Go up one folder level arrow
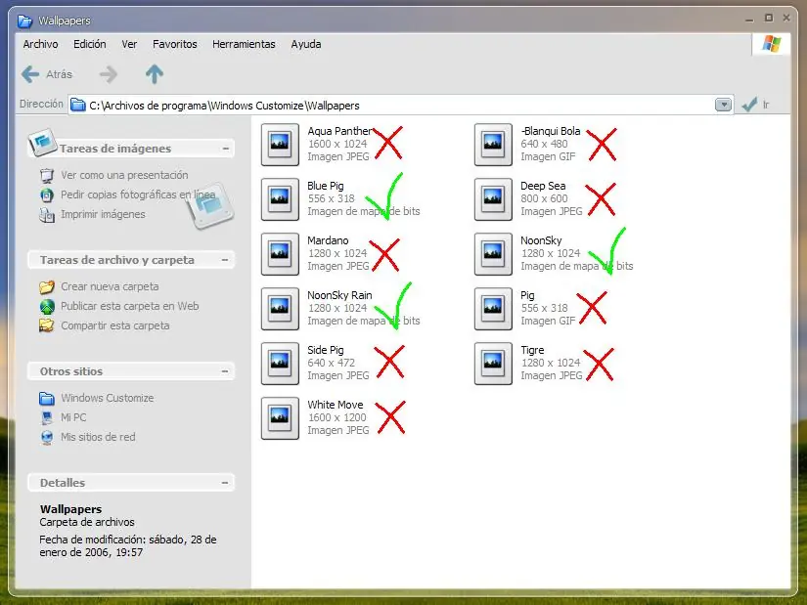This screenshot has width=807, height=605. (155, 74)
